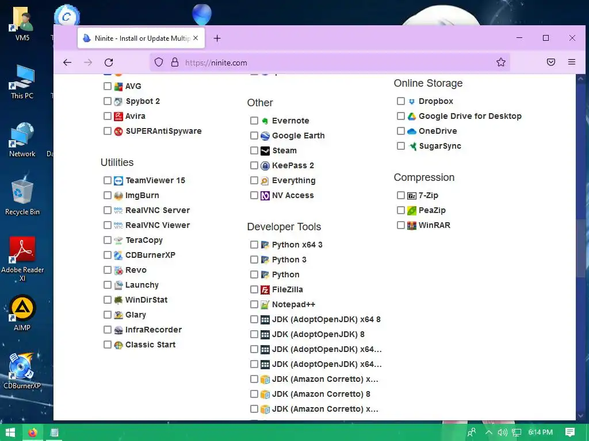The height and width of the screenshot is (441, 589).
Task: Click the ImgBurn disc icon
Action: pos(118,196)
